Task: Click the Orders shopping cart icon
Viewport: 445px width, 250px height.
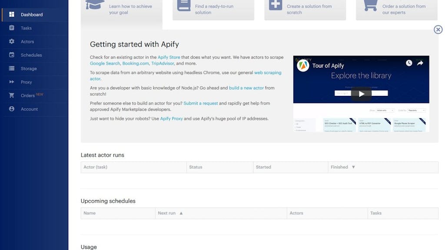Action: [12, 95]
